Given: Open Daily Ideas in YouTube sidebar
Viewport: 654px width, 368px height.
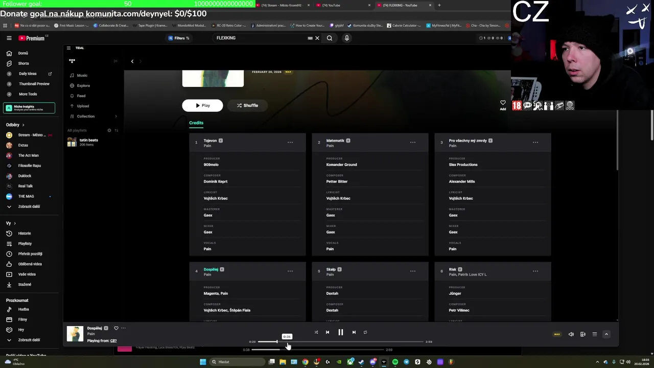Looking at the screenshot, I should tap(28, 74).
